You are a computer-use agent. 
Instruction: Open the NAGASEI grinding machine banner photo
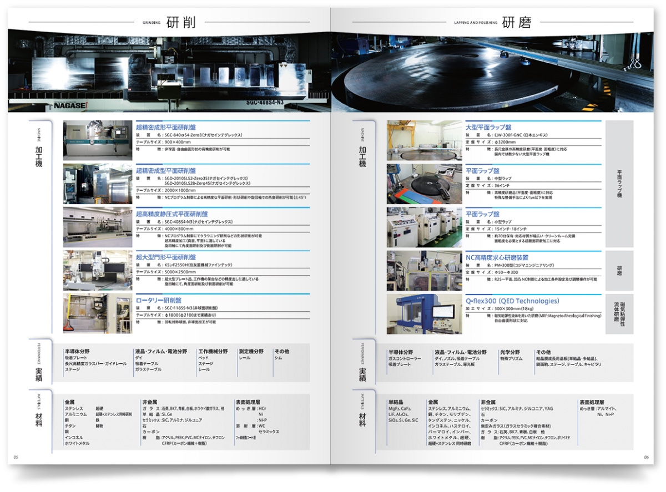click(x=169, y=70)
